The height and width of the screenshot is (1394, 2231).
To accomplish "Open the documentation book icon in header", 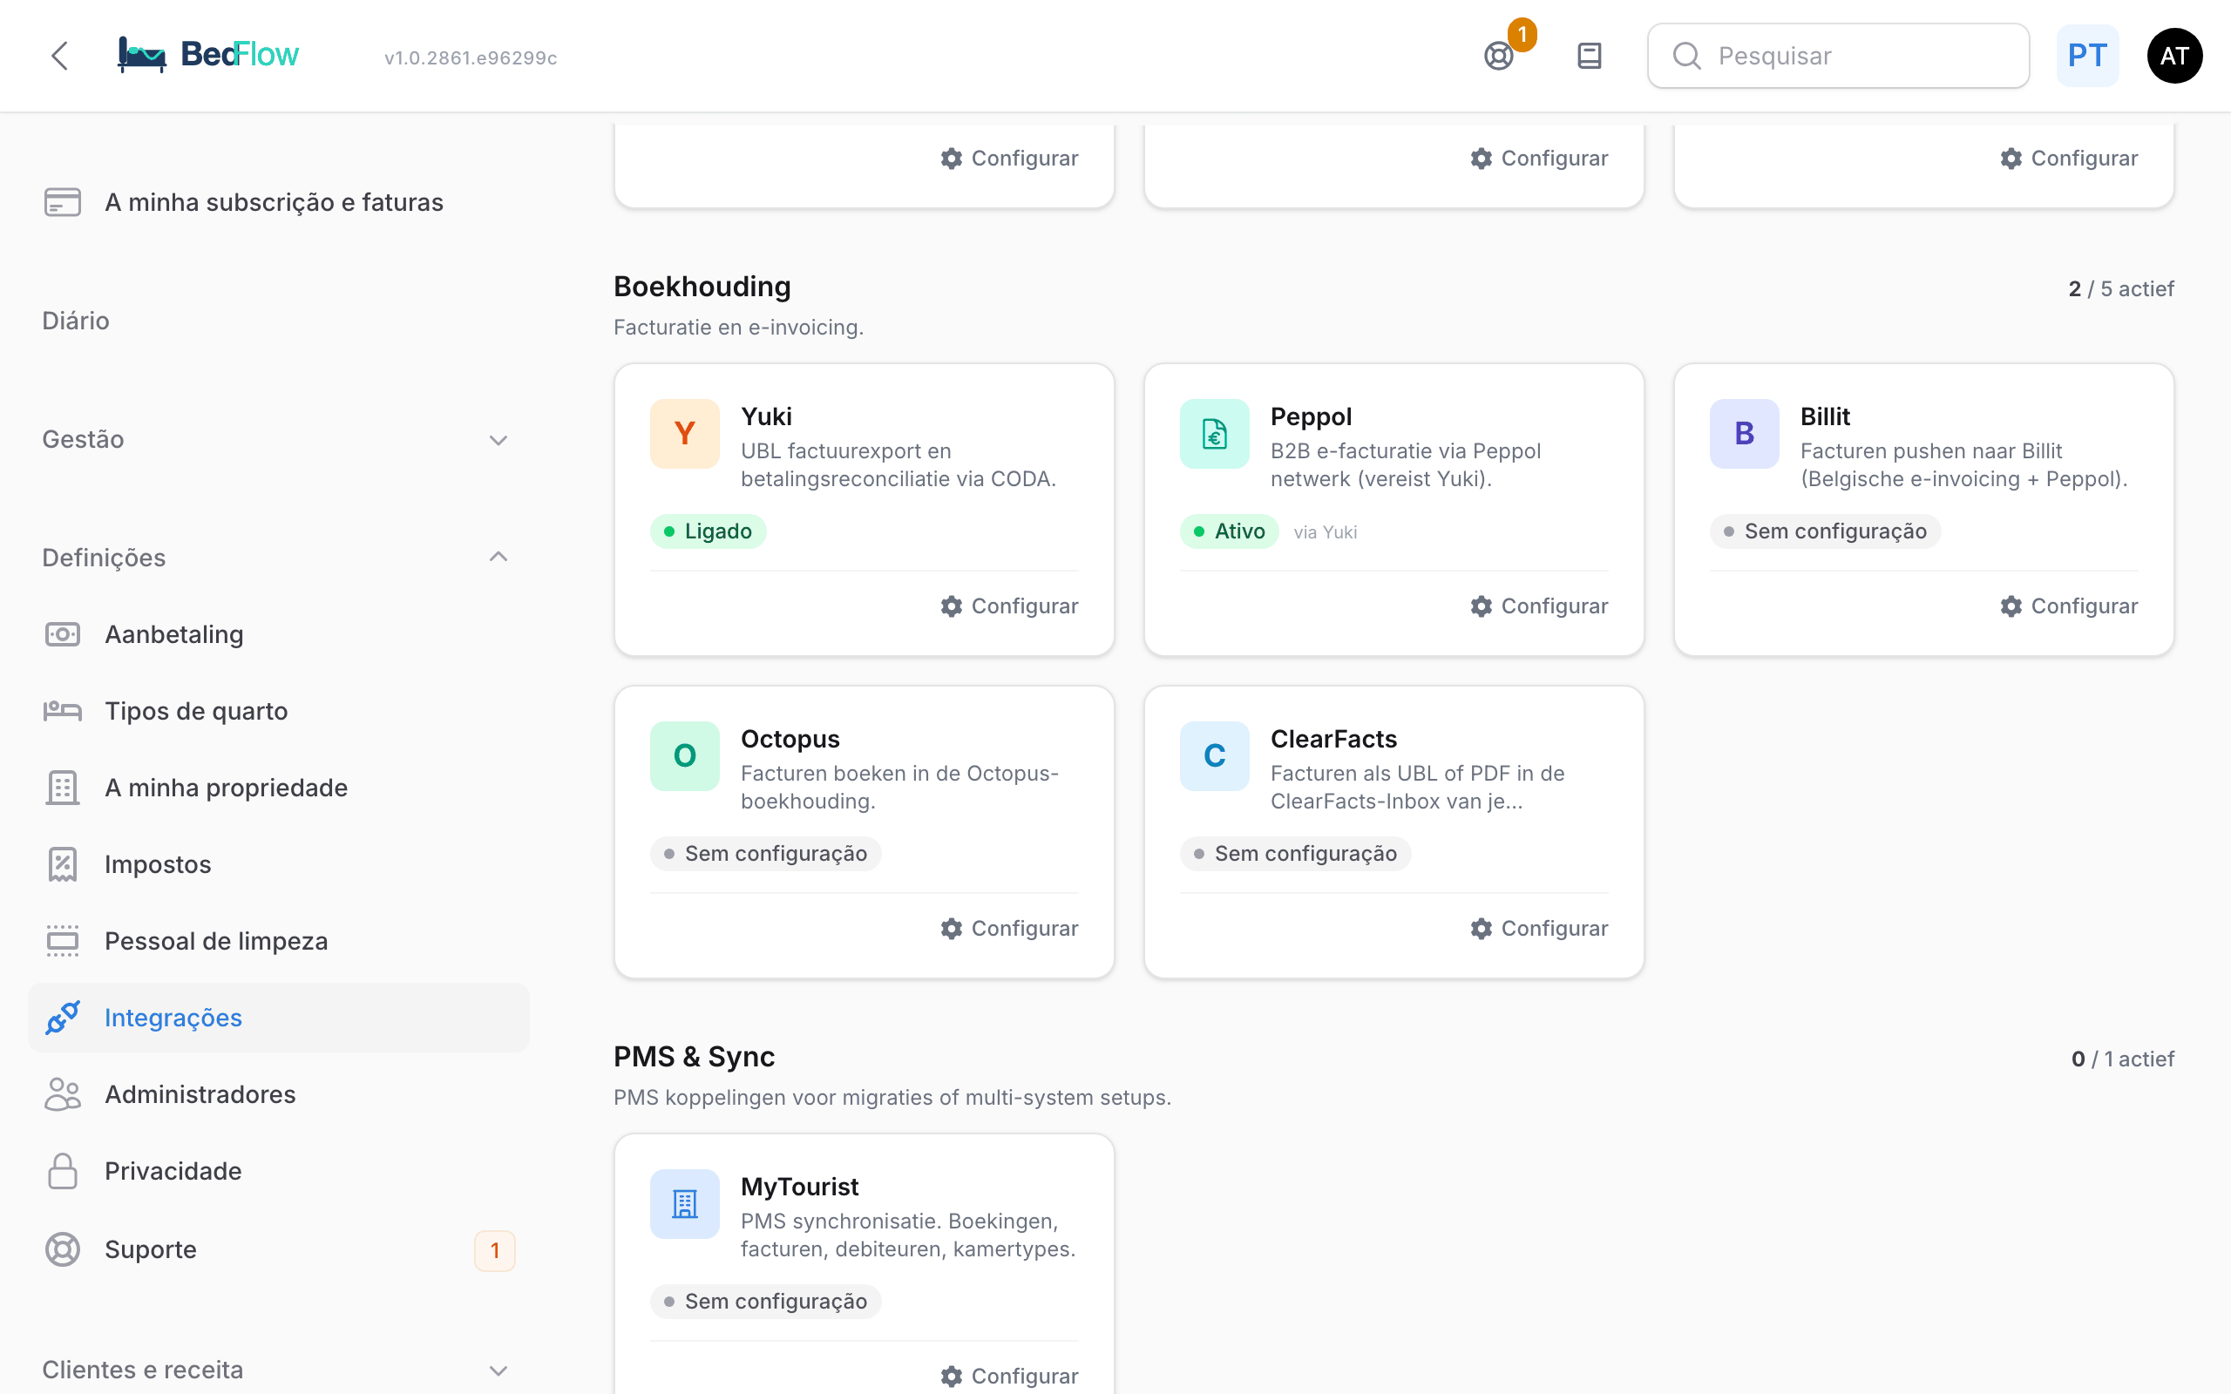I will (1589, 57).
